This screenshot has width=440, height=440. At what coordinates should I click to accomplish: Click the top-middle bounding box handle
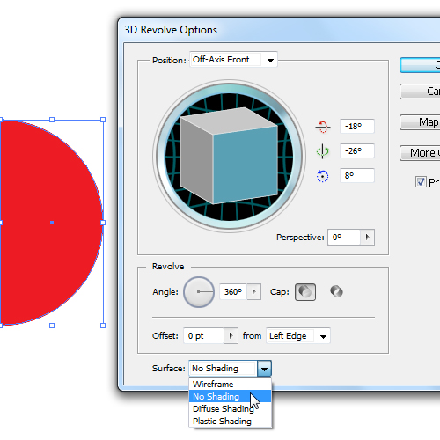point(52,120)
